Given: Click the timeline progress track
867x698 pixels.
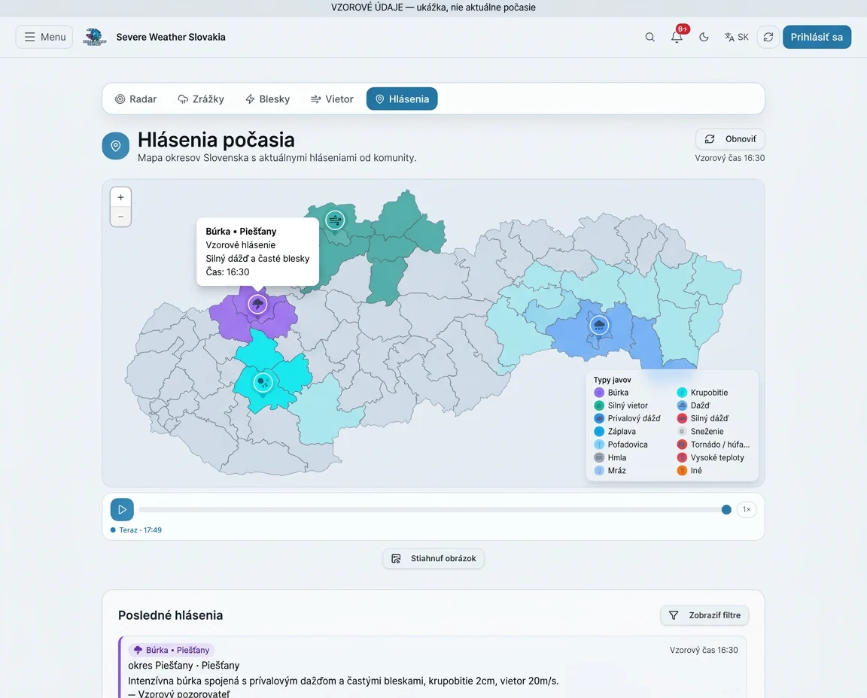Looking at the screenshot, I should (x=433, y=509).
